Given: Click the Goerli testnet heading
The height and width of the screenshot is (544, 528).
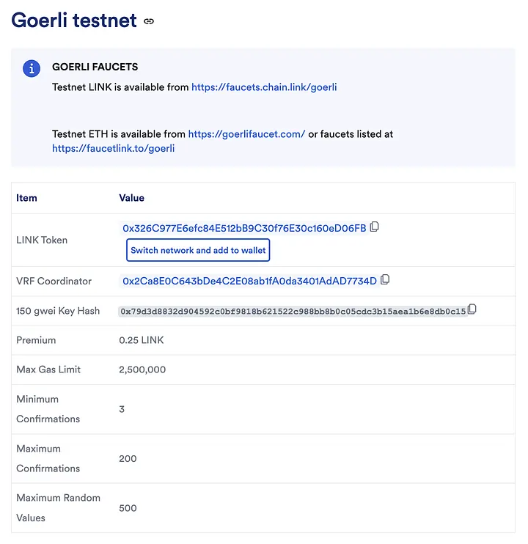Looking at the screenshot, I should coord(74,20).
